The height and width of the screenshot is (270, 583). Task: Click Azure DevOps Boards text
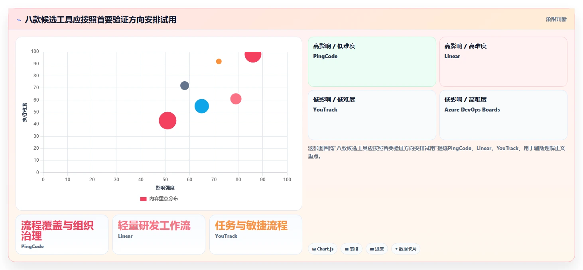click(472, 110)
